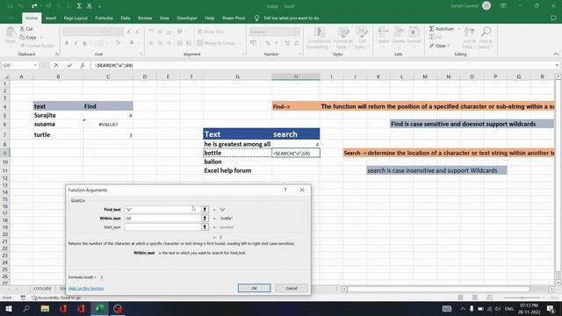
Task: Select cell containing 'balloon' text 'ballon'
Action: [x=237, y=162]
